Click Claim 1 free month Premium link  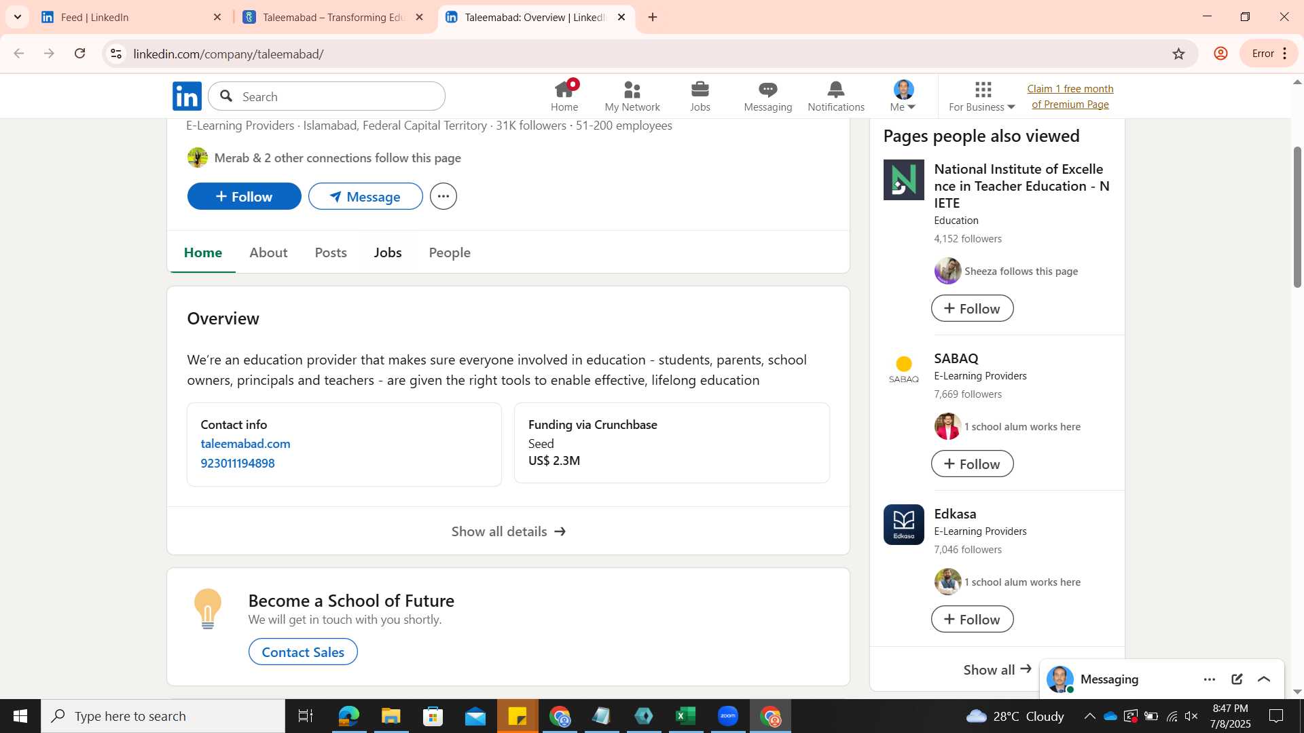(1070, 96)
